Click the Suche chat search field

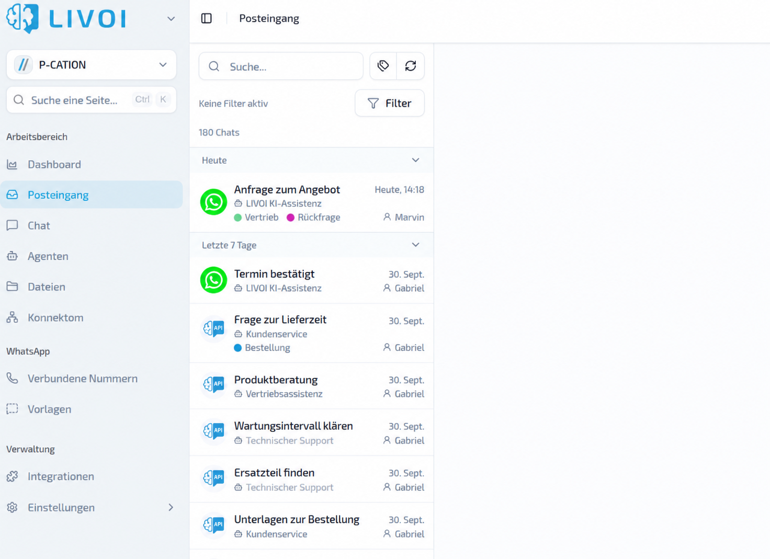click(x=281, y=66)
